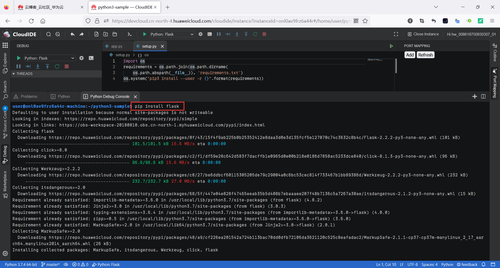Click Step Out in the top toolbar
500x268 pixels.
tap(246, 34)
